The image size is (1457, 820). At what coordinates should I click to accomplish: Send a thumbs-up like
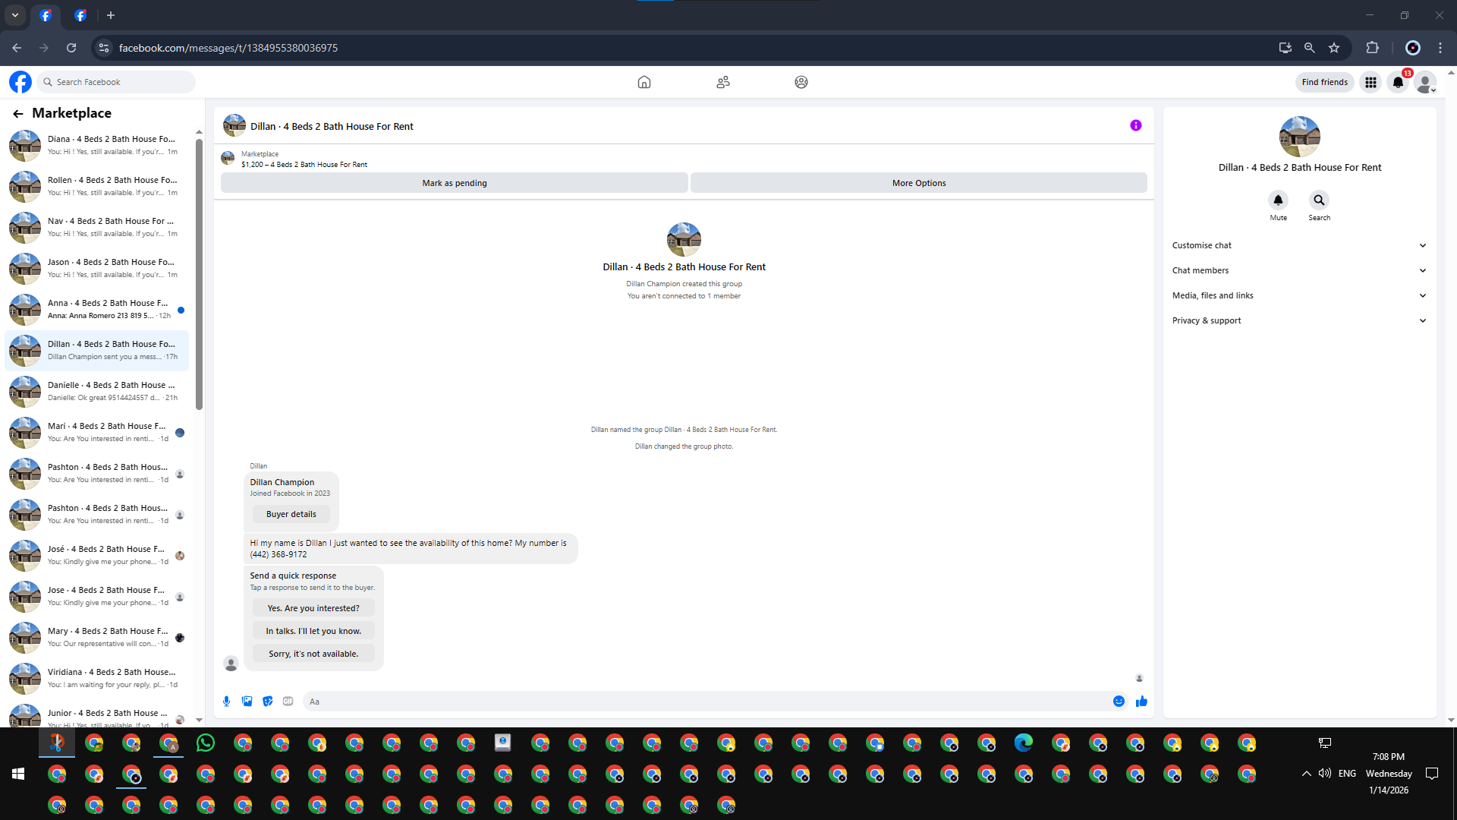(x=1141, y=702)
